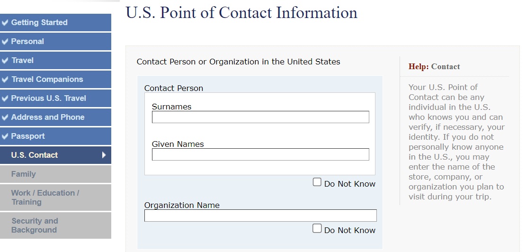The image size is (526, 252).
Task: Check Do Not Know for Contact Person
Action: click(x=317, y=182)
